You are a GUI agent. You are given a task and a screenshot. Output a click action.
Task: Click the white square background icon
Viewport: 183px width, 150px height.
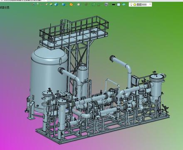tap(119, 5)
